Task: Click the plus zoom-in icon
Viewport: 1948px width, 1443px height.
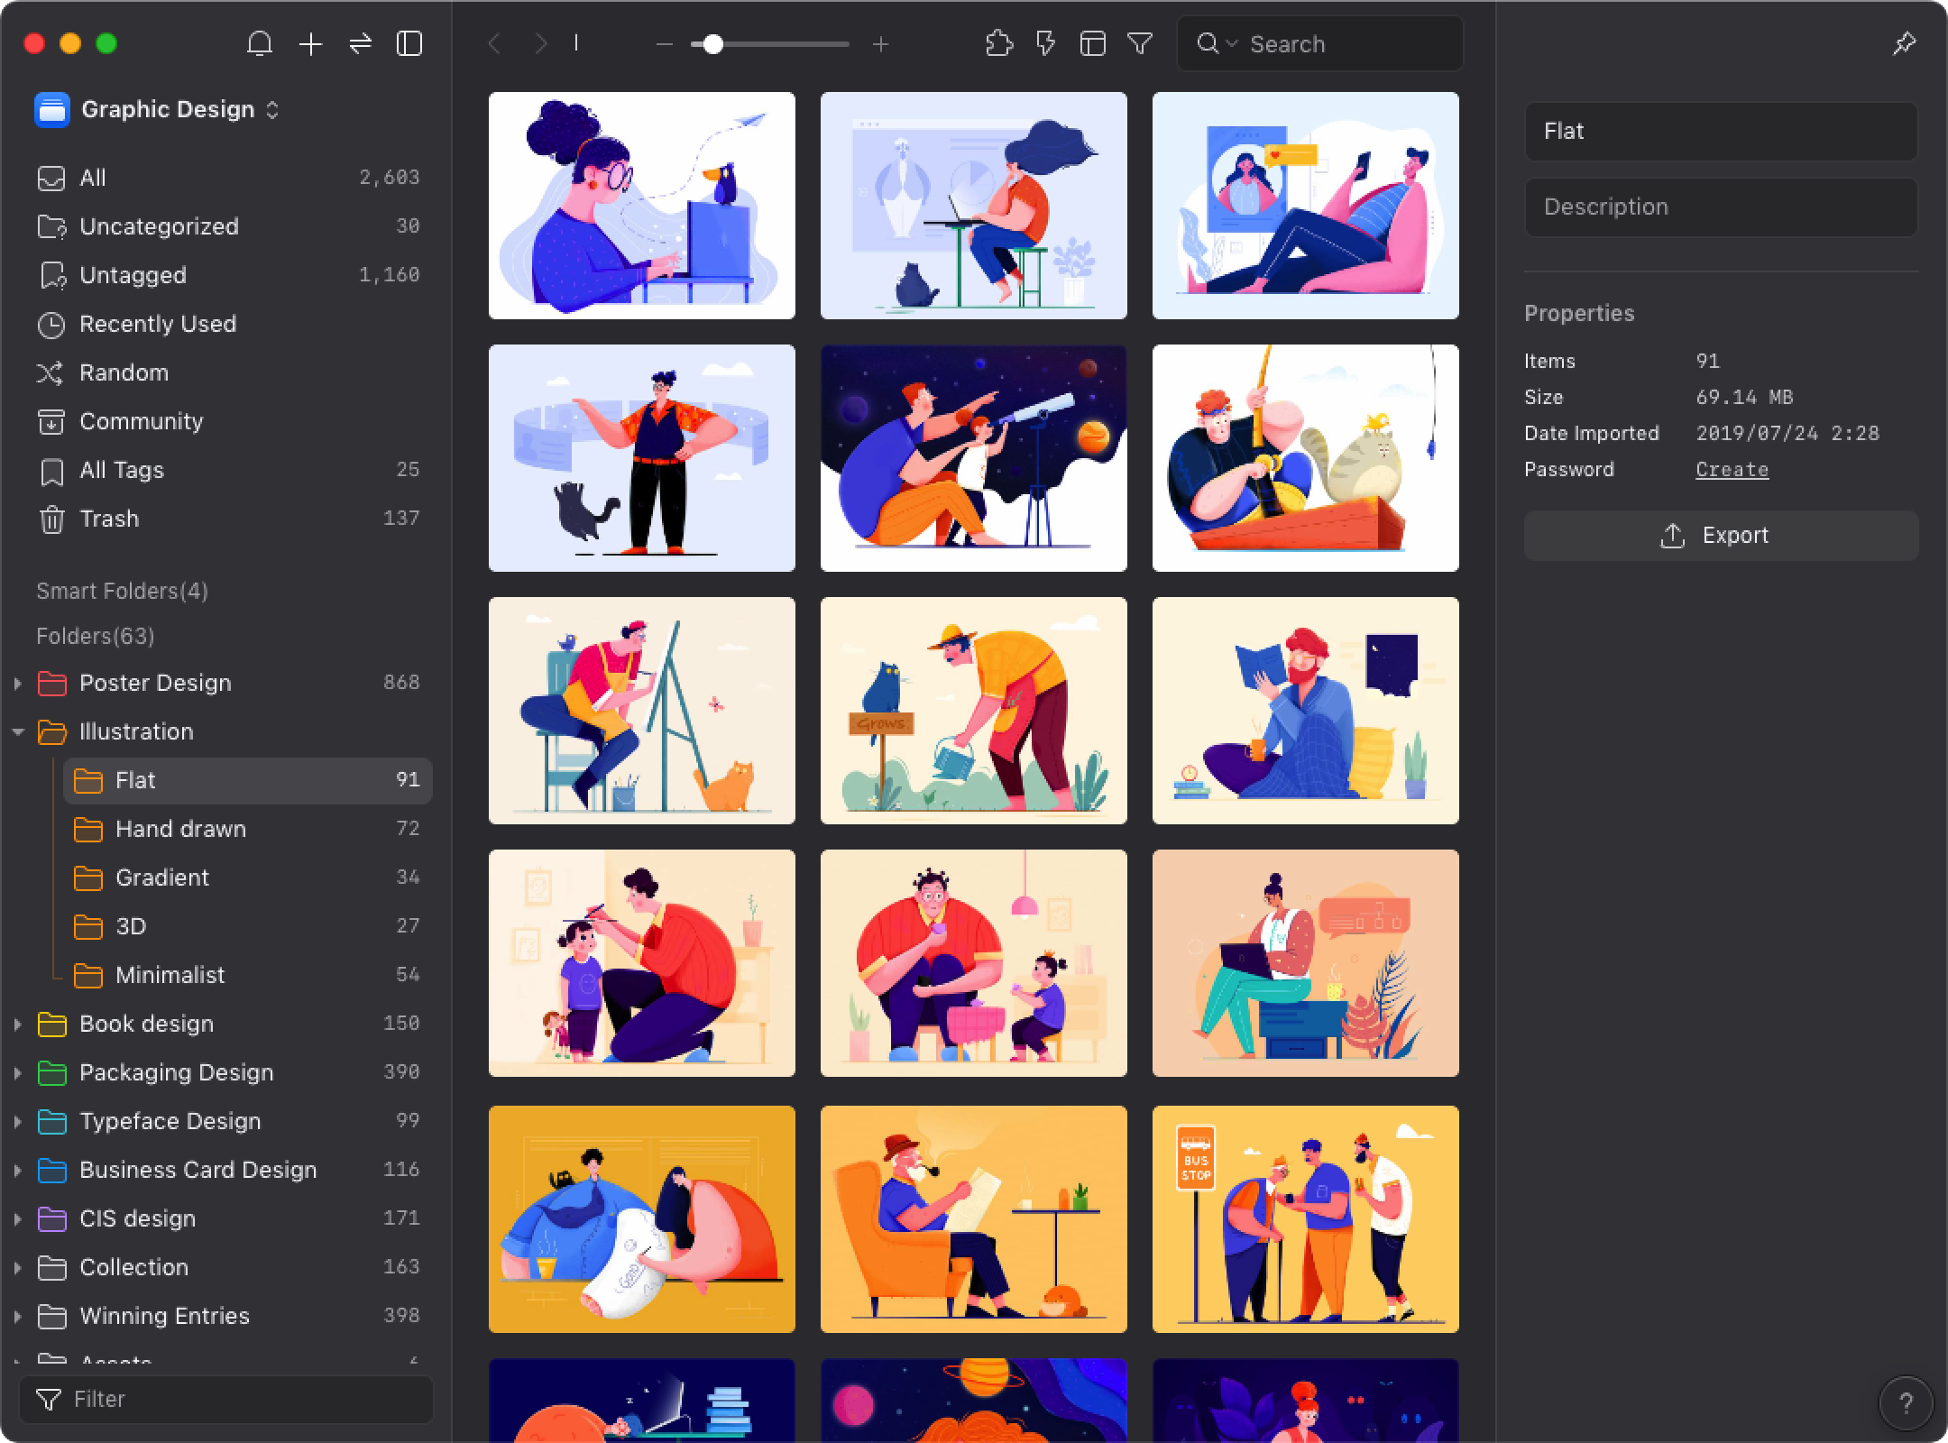Action: (x=880, y=43)
